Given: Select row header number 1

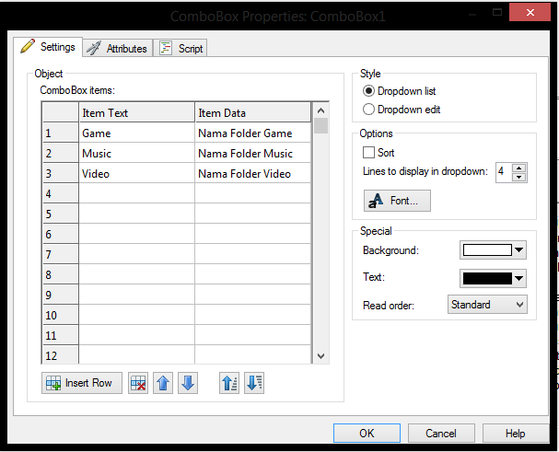Looking at the screenshot, I should (x=60, y=133).
